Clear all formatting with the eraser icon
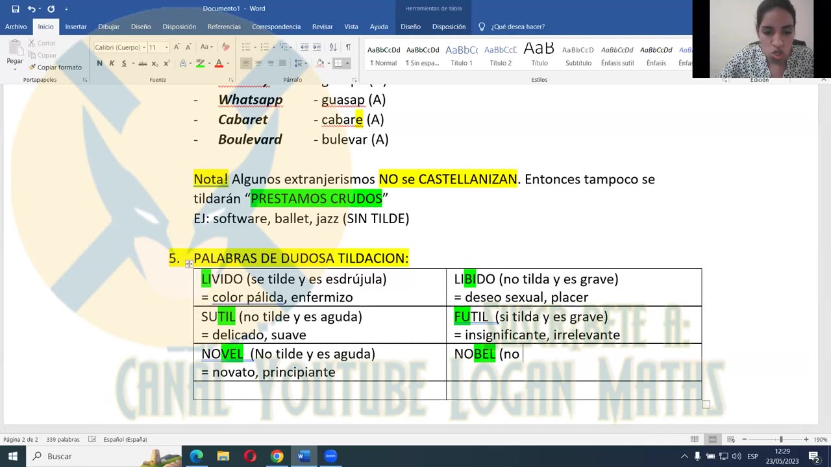 tap(226, 47)
